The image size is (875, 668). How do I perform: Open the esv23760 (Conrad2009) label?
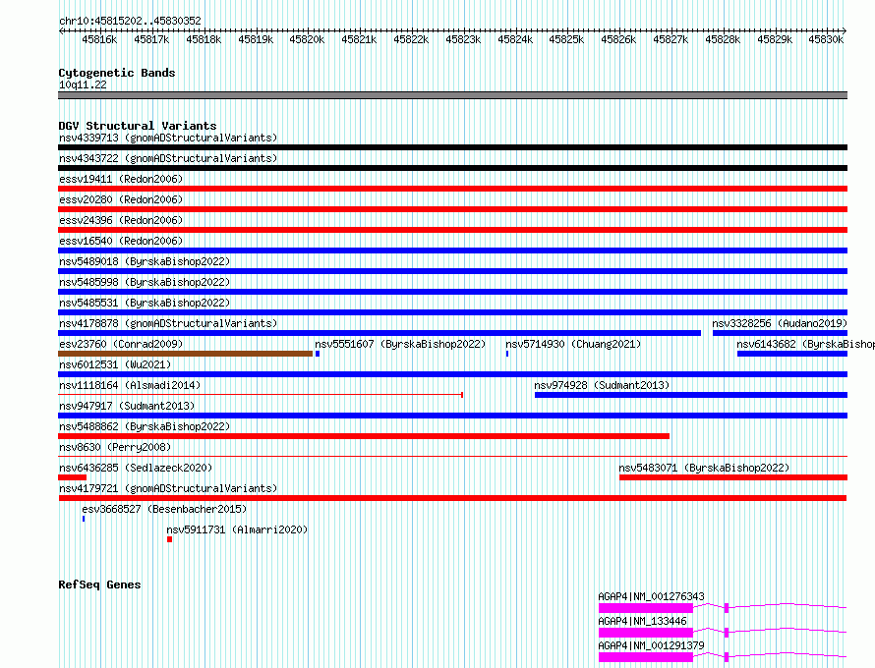[121, 344]
